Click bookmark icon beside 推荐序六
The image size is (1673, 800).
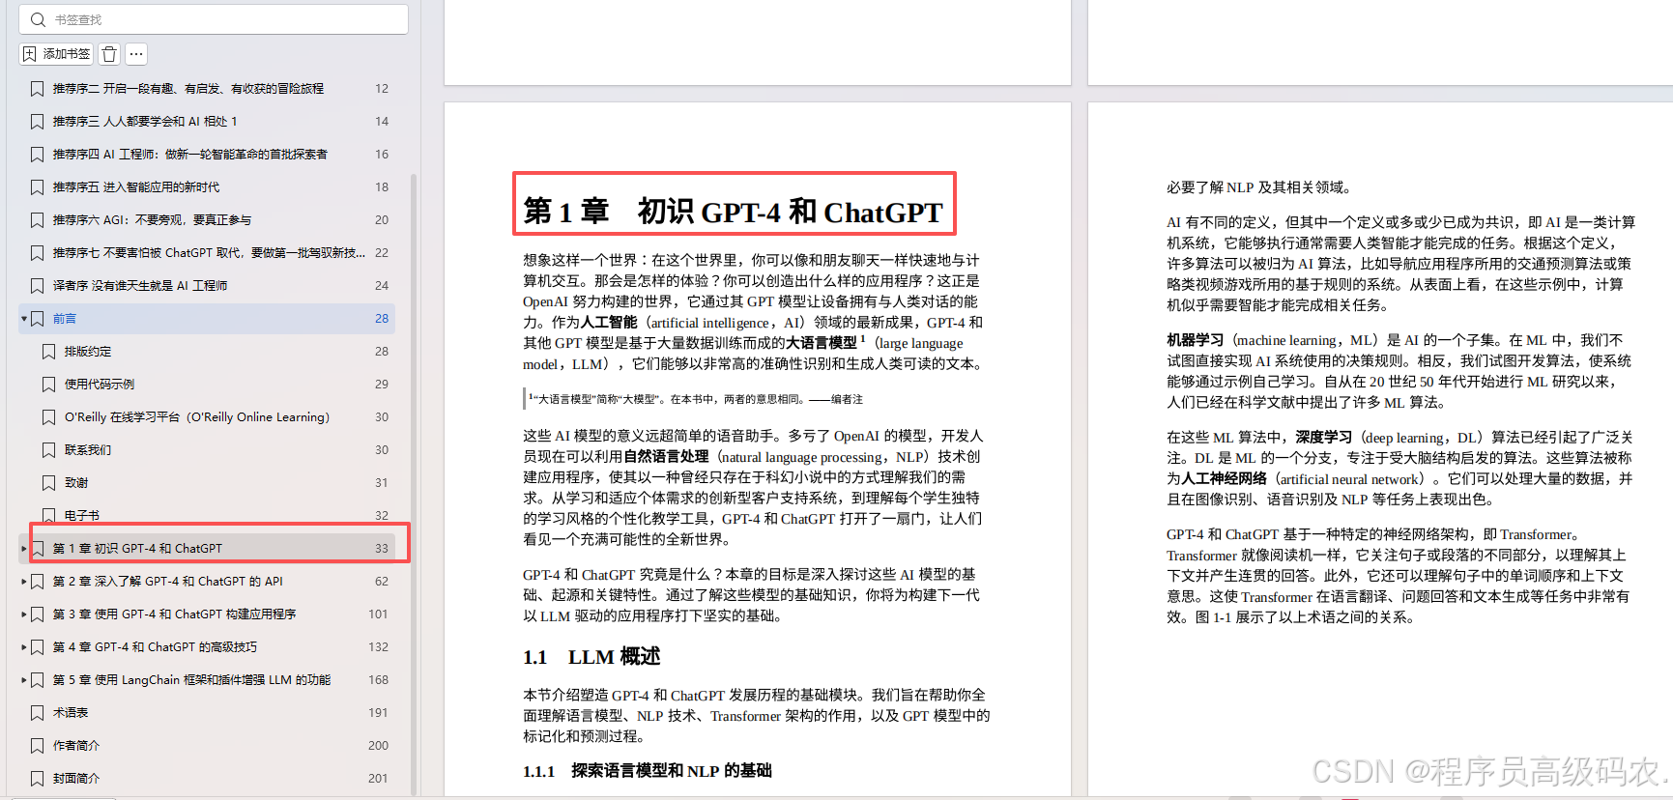[x=37, y=220]
